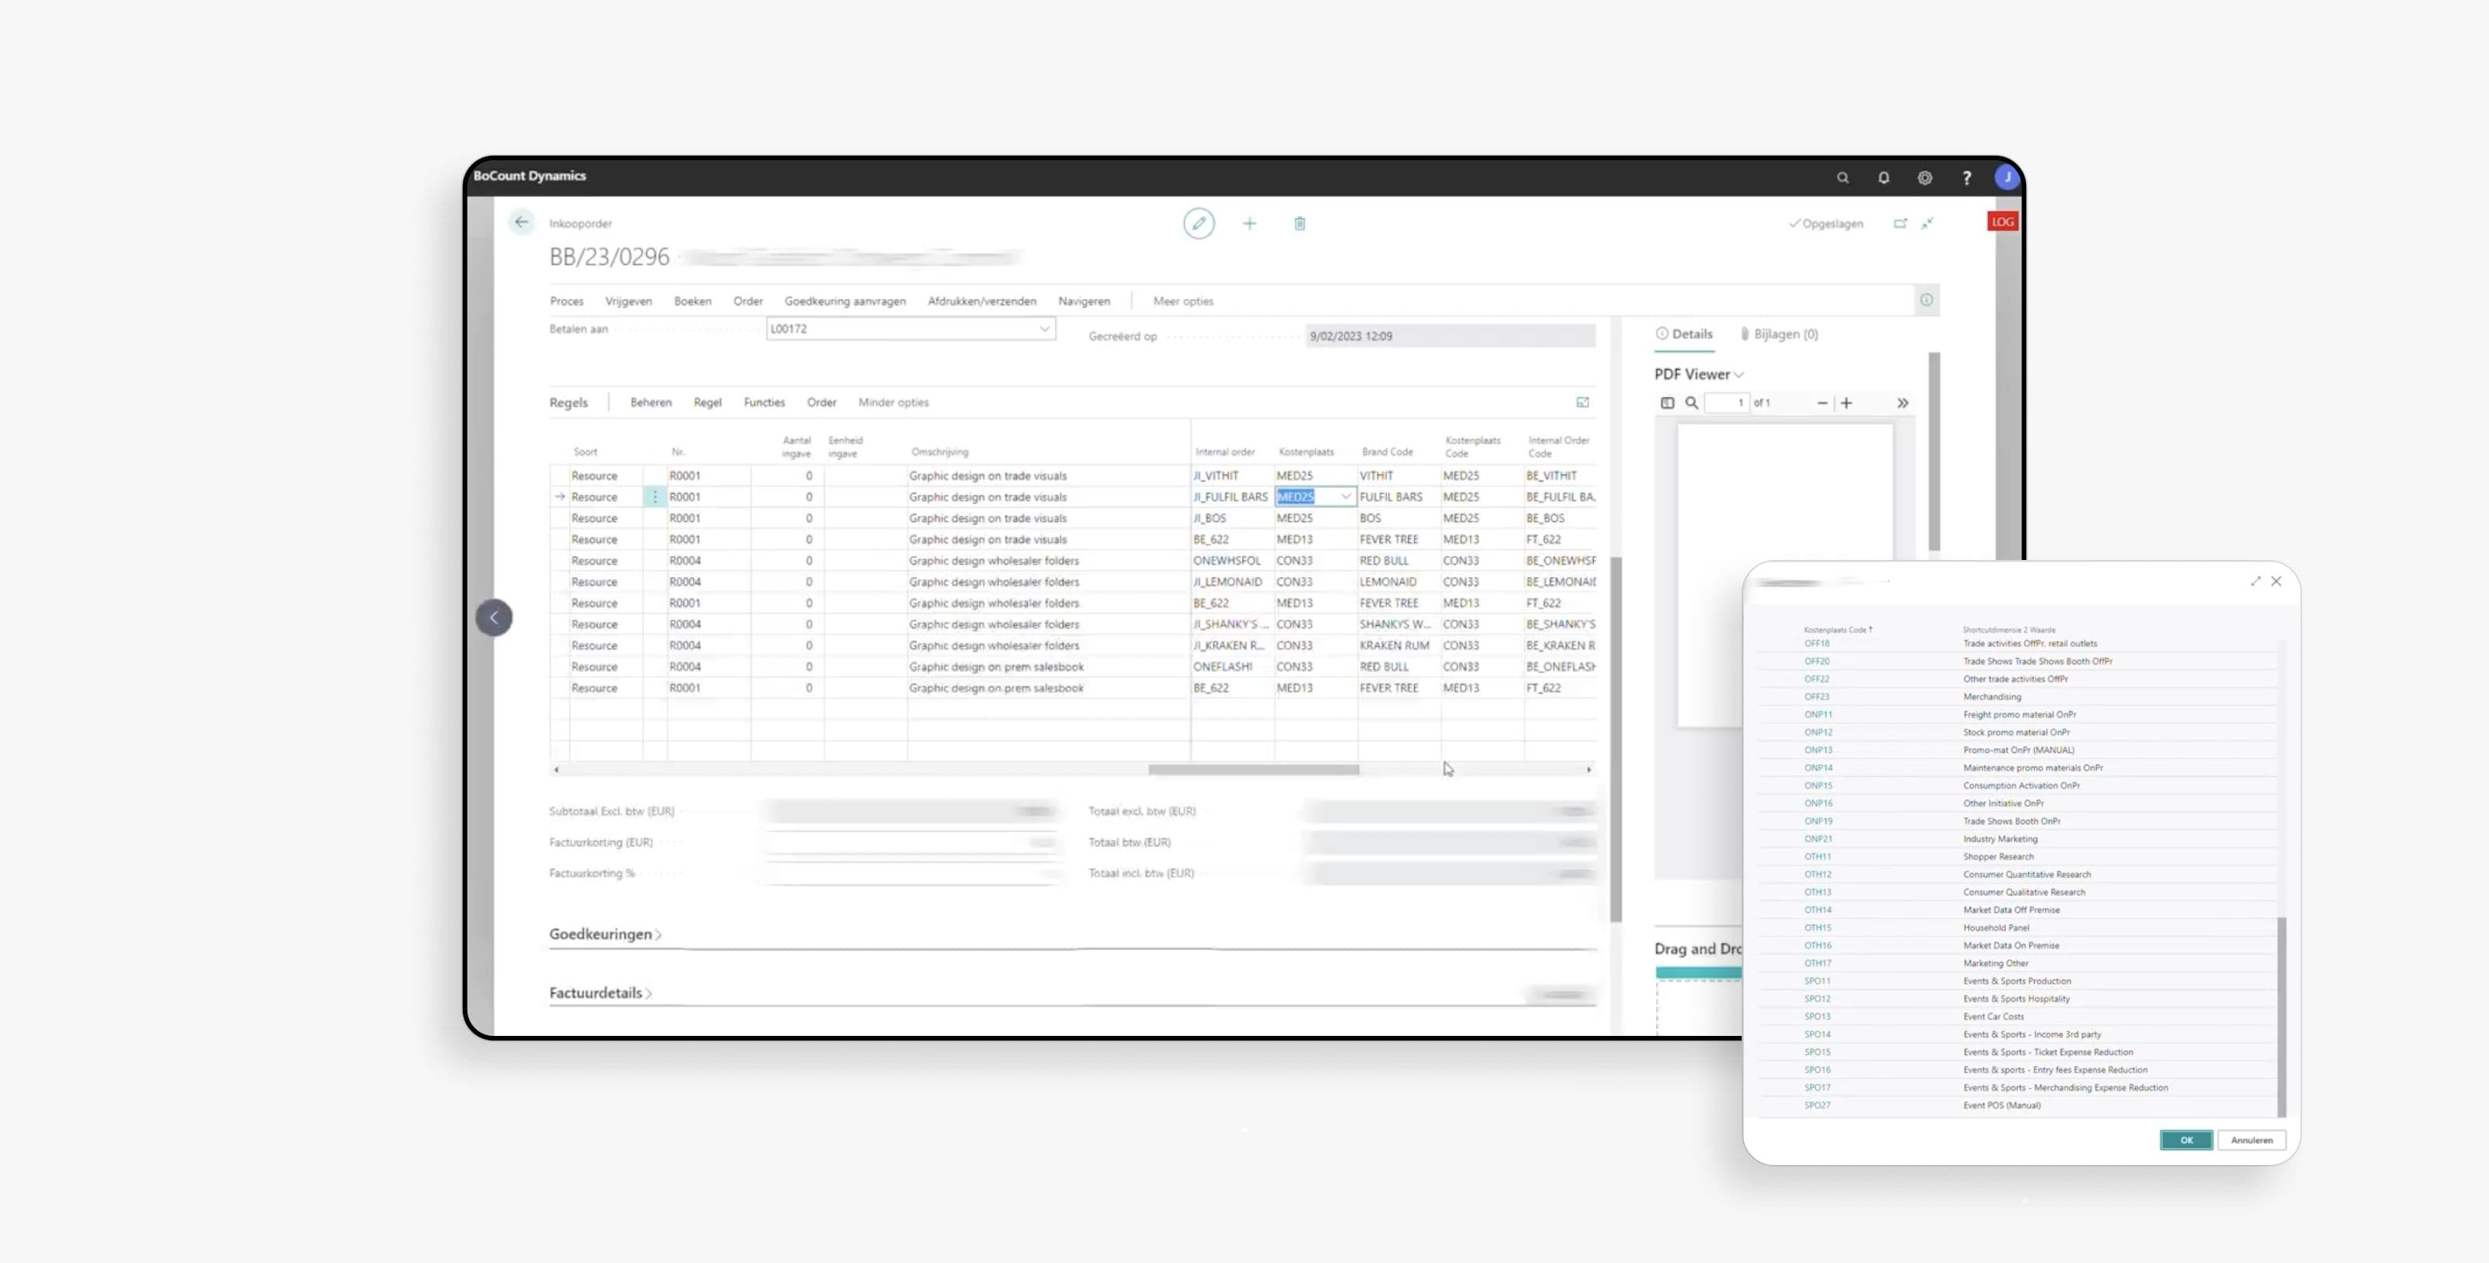2489x1263 pixels.
Task: Zoom in with PDF Viewer plus icon
Action: (1847, 403)
